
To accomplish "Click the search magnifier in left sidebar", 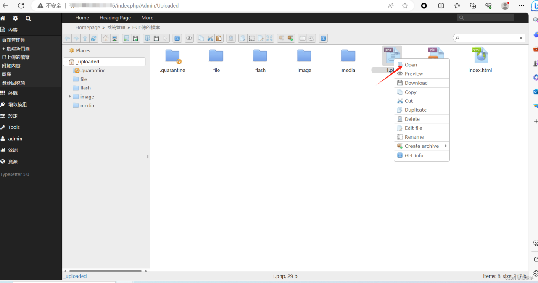I will (28, 18).
